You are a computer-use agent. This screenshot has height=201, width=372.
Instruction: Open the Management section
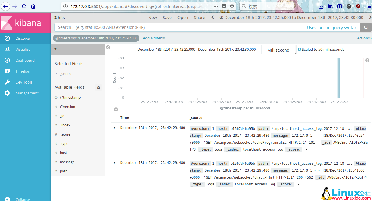[28, 93]
